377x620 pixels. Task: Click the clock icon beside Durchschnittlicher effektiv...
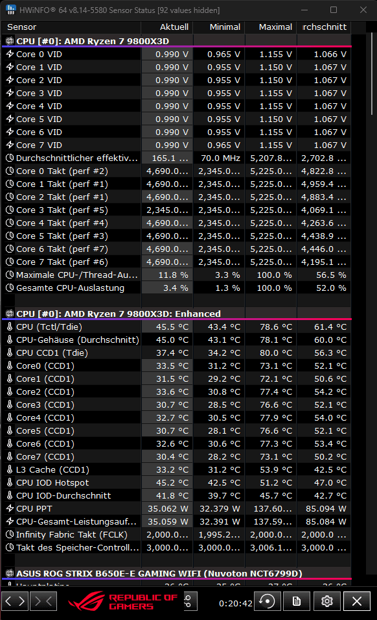(x=10, y=158)
